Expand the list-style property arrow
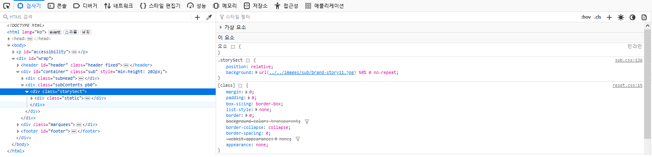 (x=257, y=110)
